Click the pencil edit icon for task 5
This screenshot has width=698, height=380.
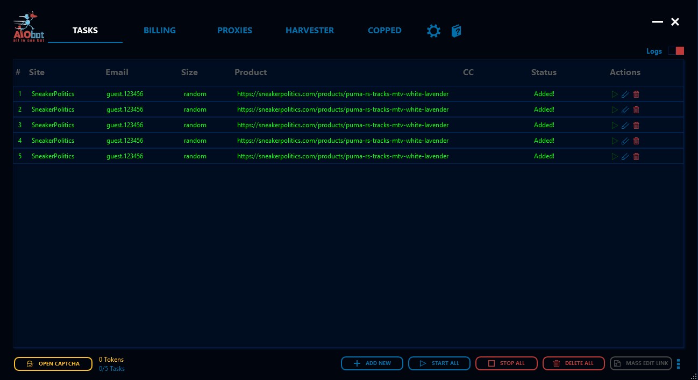(625, 157)
